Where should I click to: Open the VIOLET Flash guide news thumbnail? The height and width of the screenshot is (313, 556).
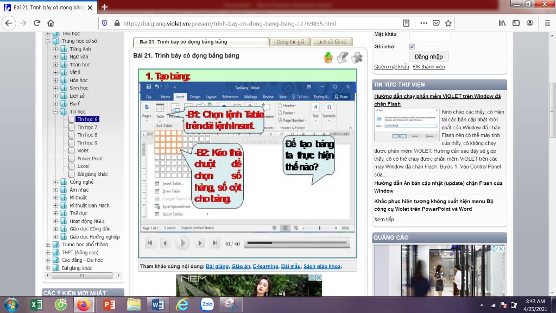pyautogui.click(x=407, y=125)
